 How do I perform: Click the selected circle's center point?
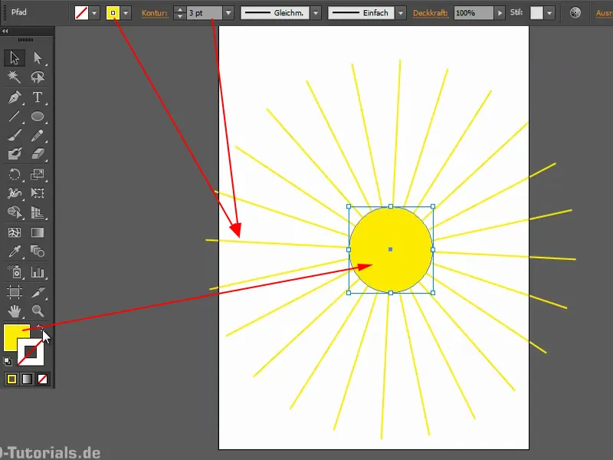(390, 249)
